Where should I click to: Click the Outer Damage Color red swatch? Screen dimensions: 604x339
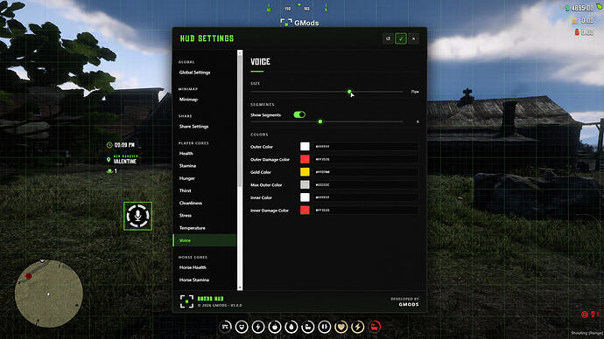[x=305, y=159]
